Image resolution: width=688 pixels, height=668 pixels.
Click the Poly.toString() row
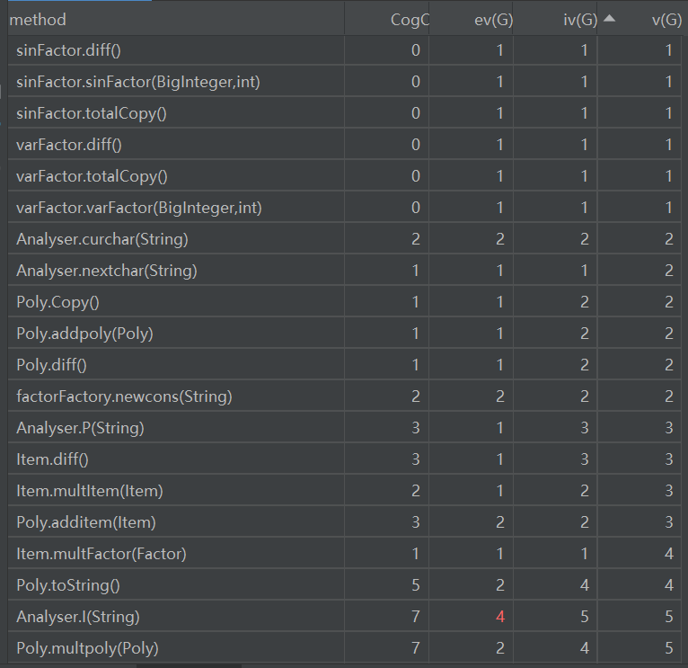[x=68, y=585]
